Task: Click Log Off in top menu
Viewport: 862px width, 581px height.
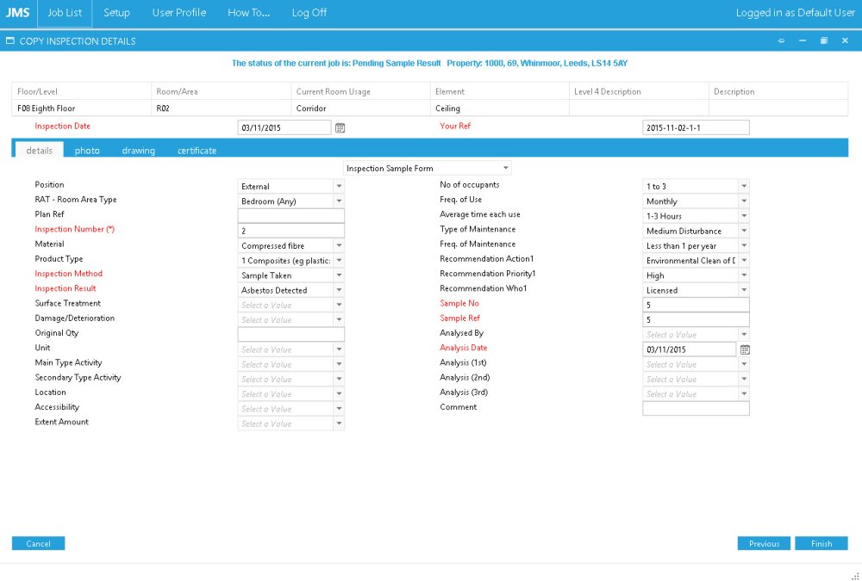Action: (309, 13)
